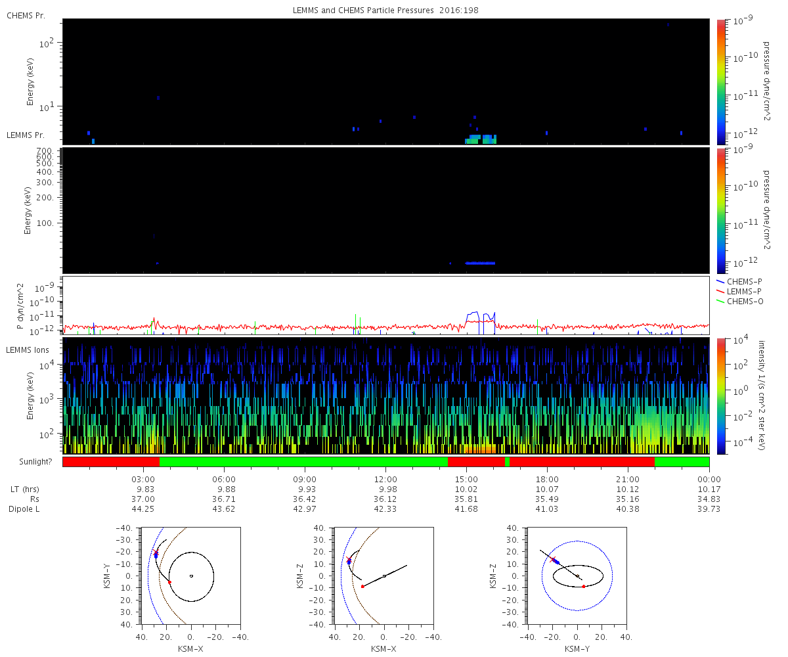This screenshot has height=657, width=788.
Task: Click the first green segment of Sunlight bar
Action: (303, 462)
